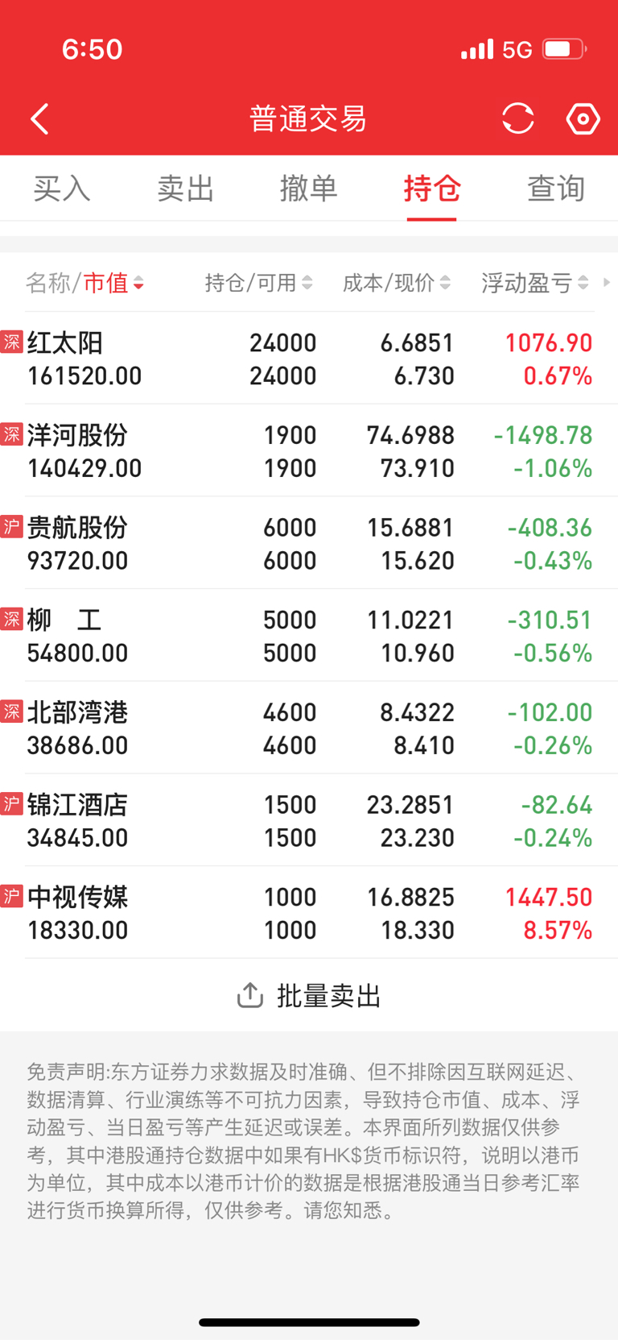Select the 洋河股份 holding row

(309, 450)
